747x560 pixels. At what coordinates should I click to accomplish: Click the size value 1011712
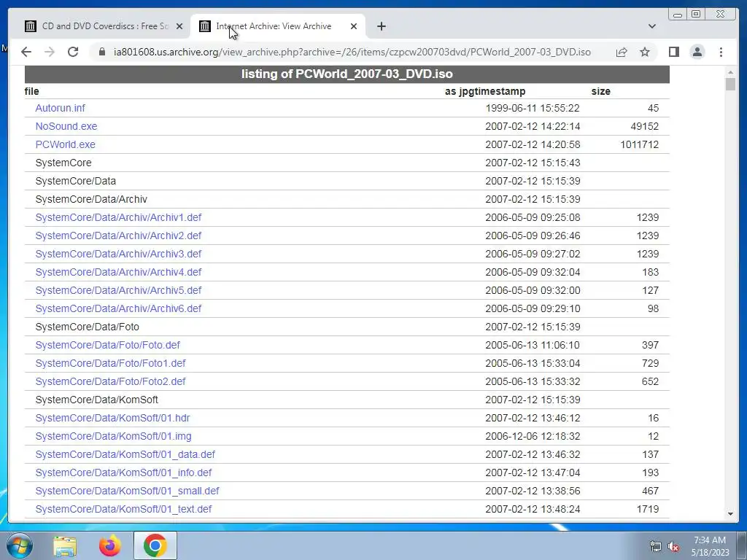639,144
